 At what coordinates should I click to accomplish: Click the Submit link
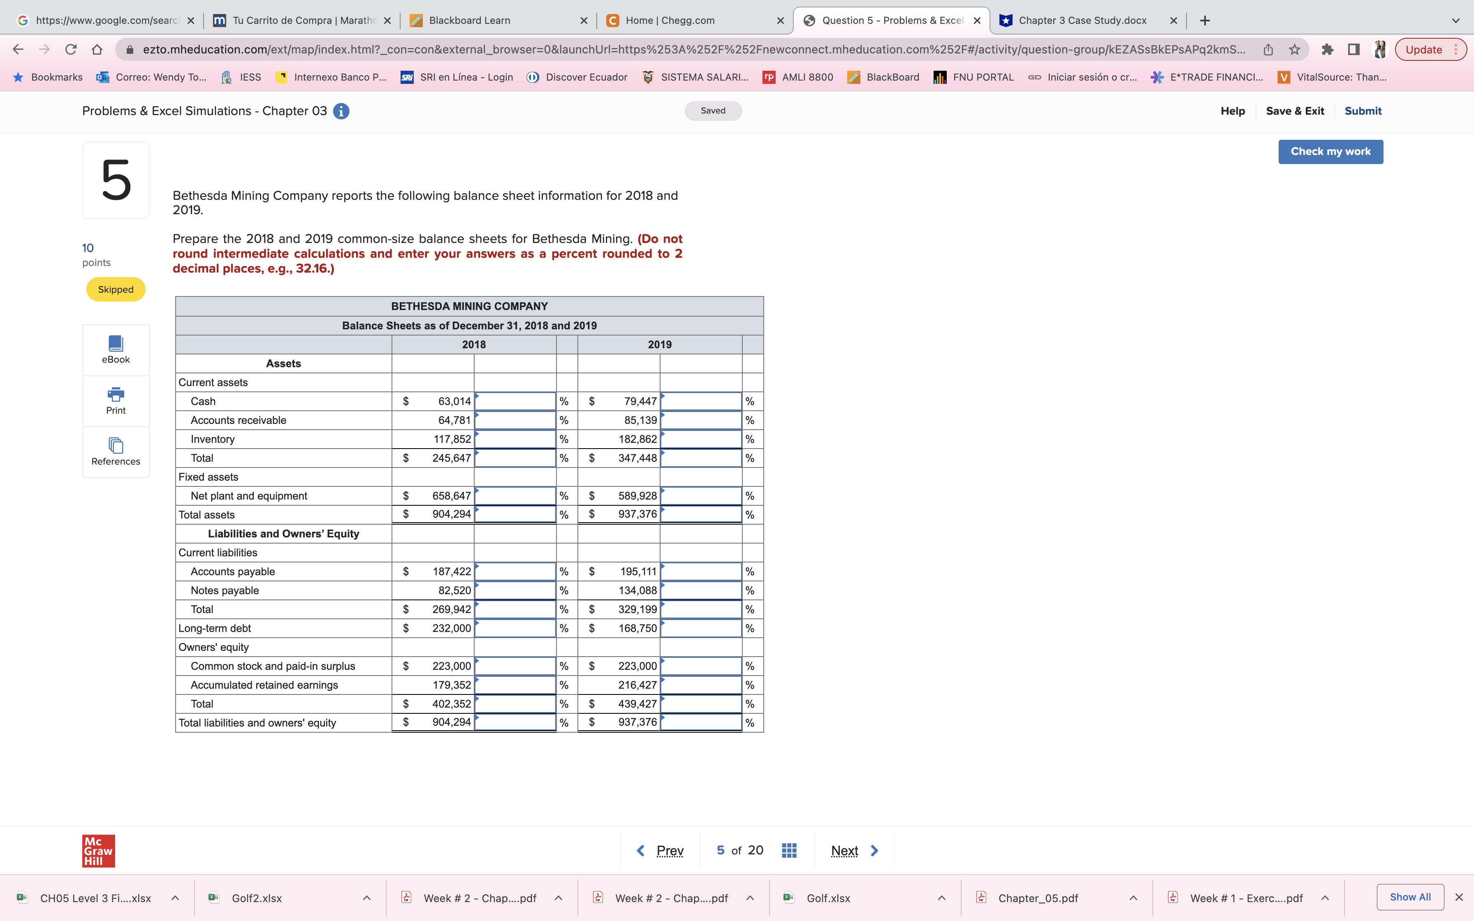1363,111
